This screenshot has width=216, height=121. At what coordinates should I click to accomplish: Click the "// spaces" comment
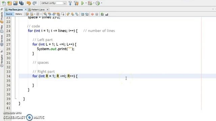click(x=40, y=63)
